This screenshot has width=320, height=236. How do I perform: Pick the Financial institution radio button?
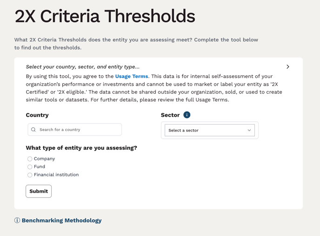pos(30,175)
